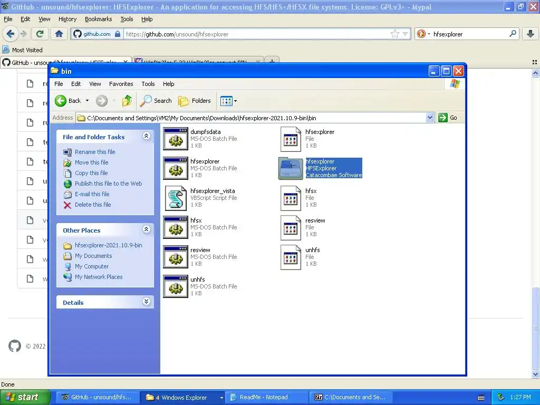Switch to ReadMe - Notepad on taskbar

click(266, 398)
